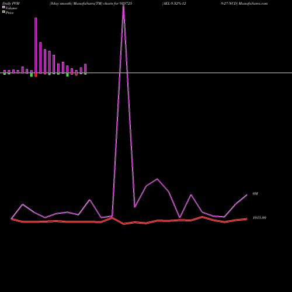Click the '0M' volume value label
292x292 pixels.
255,194
